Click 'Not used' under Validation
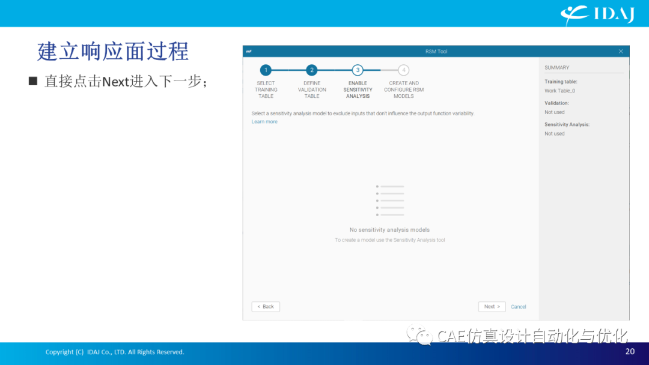The image size is (649, 365). [x=554, y=112]
